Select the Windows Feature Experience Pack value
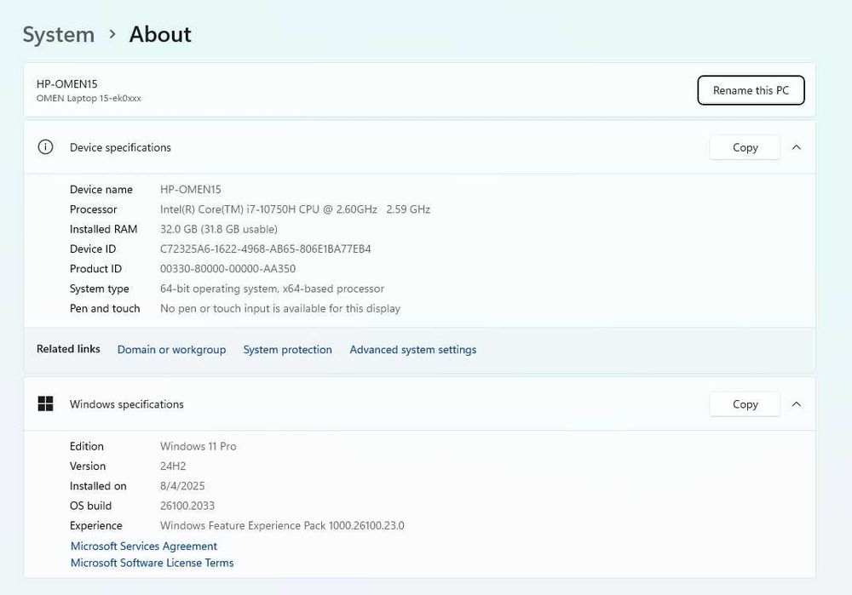 tap(282, 525)
